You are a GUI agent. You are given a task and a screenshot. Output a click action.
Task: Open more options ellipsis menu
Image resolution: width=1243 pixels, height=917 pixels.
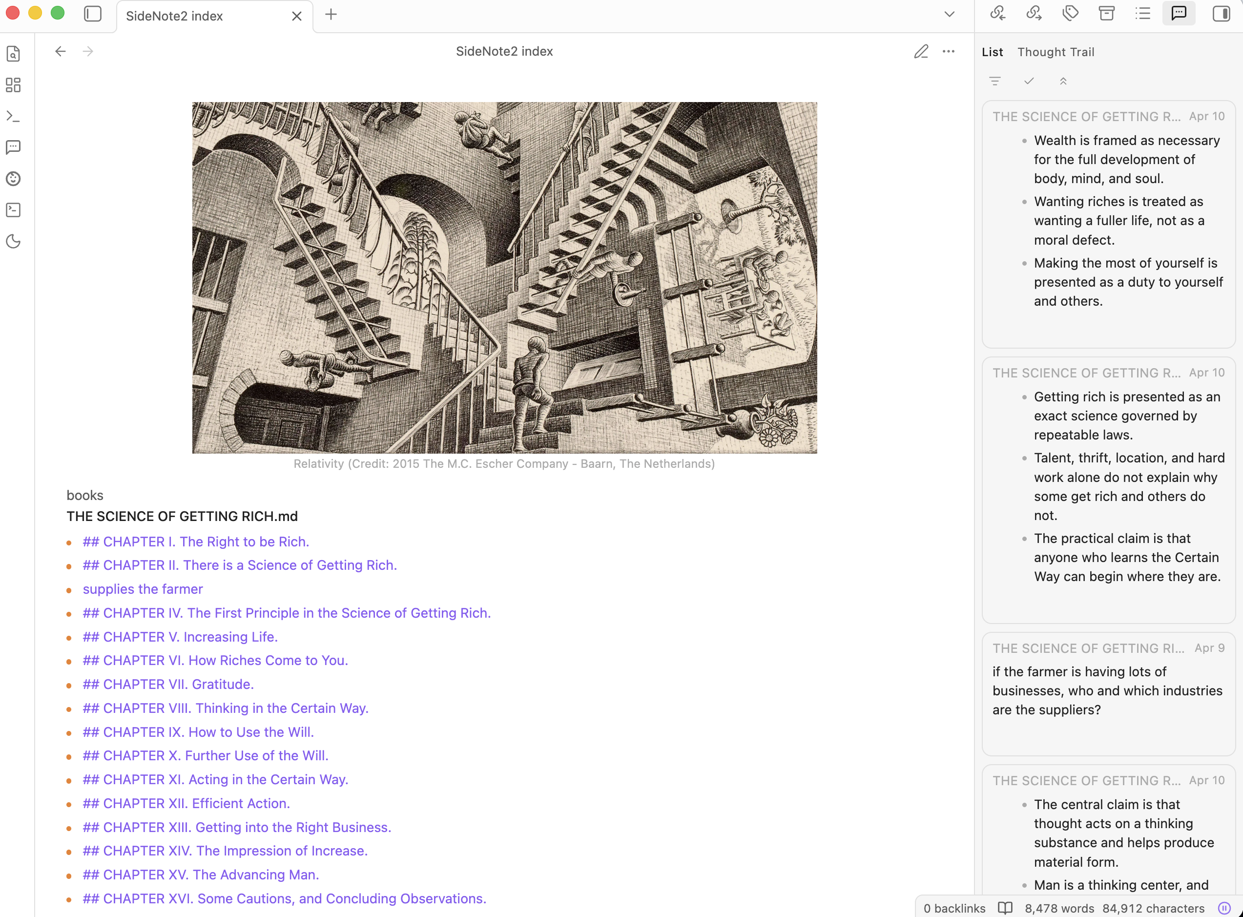949,52
